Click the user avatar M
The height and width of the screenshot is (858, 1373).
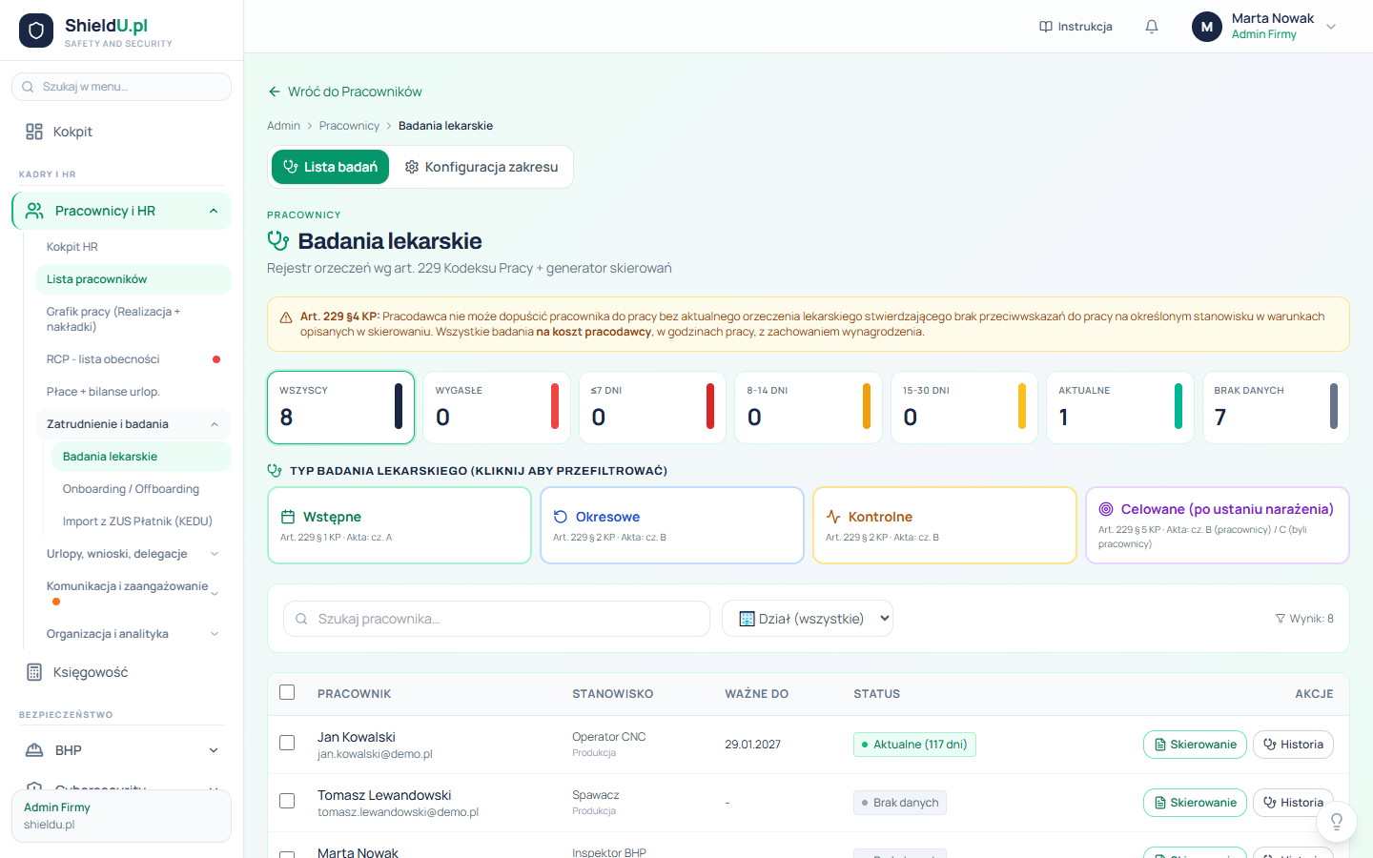click(x=1207, y=27)
